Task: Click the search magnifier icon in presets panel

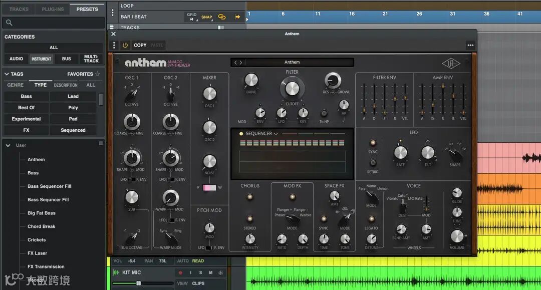Action: tap(9, 23)
